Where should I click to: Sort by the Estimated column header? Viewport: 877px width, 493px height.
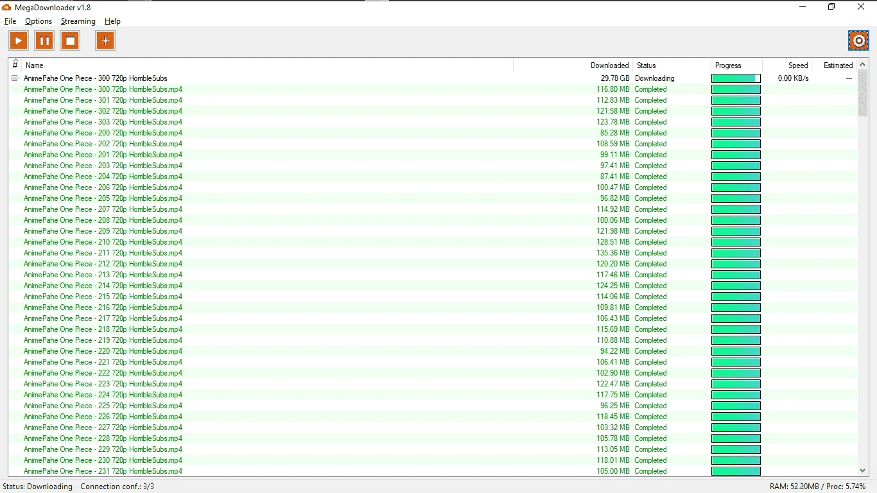click(x=834, y=65)
